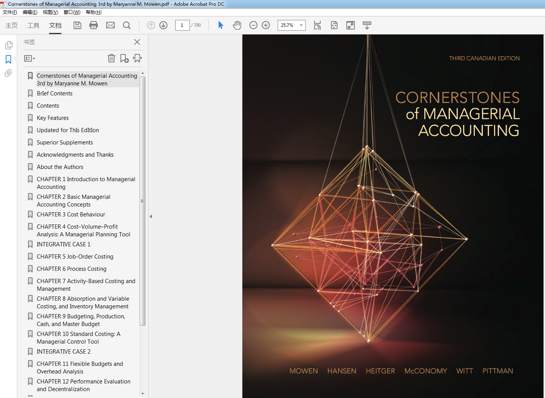This screenshot has width=545, height=398.
Task: Go to CHAPTER 3 Cost Behaviour bookmark
Action: [71, 215]
